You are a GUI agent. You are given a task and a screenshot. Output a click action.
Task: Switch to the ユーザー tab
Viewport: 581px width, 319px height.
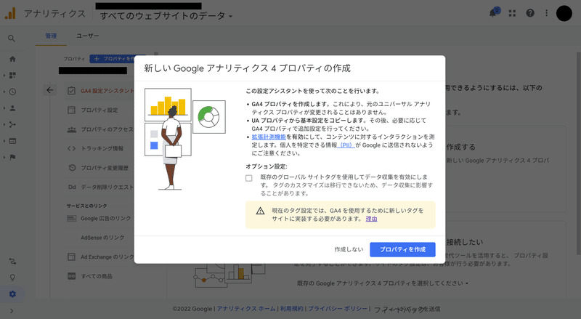coord(87,36)
